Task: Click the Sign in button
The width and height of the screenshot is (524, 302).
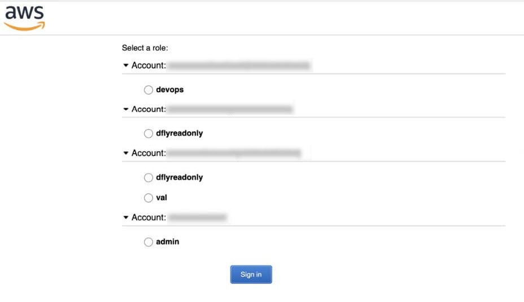Action: coord(251,274)
